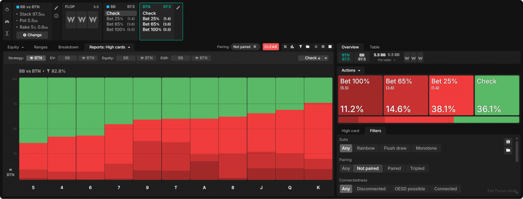The height and width of the screenshot is (199, 523).
Task: Switch to the Breakdown tab
Action: 68,47
